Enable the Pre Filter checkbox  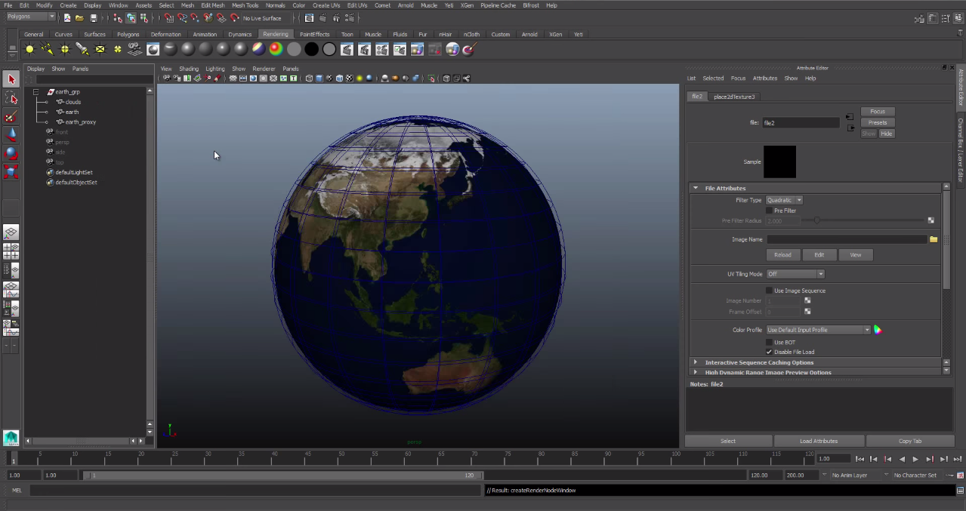click(x=770, y=211)
